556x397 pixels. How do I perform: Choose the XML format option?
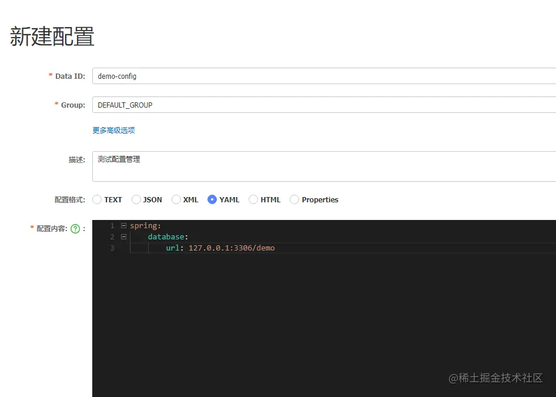click(176, 200)
